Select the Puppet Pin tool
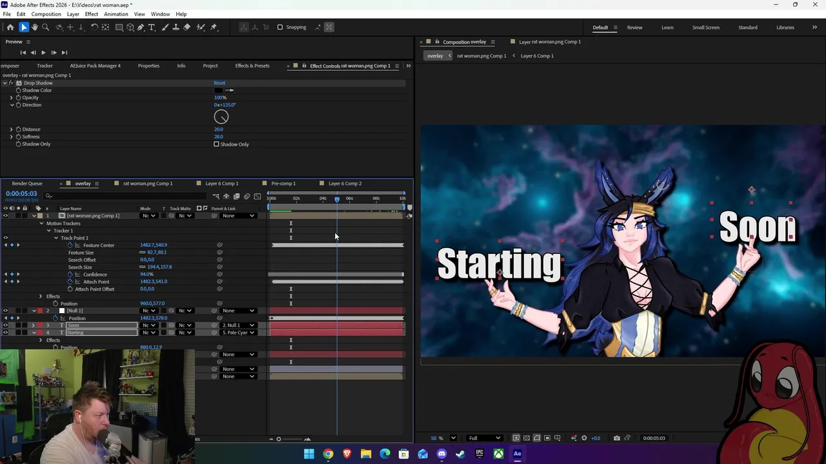826x464 pixels. point(214,27)
